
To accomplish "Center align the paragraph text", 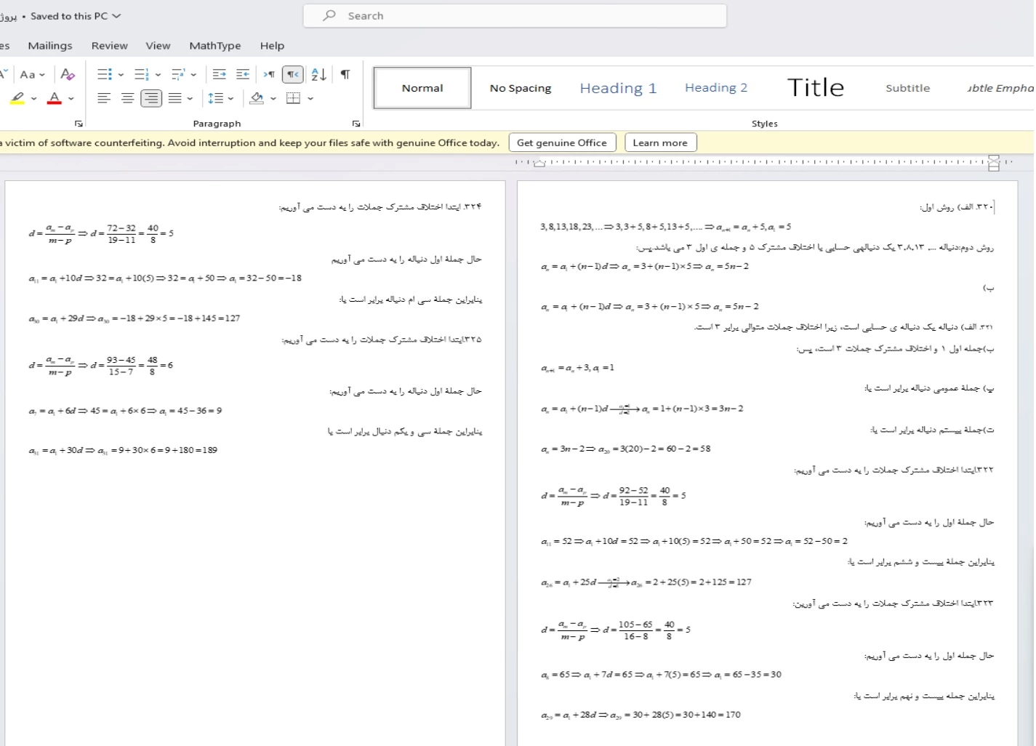I will pyautogui.click(x=127, y=98).
